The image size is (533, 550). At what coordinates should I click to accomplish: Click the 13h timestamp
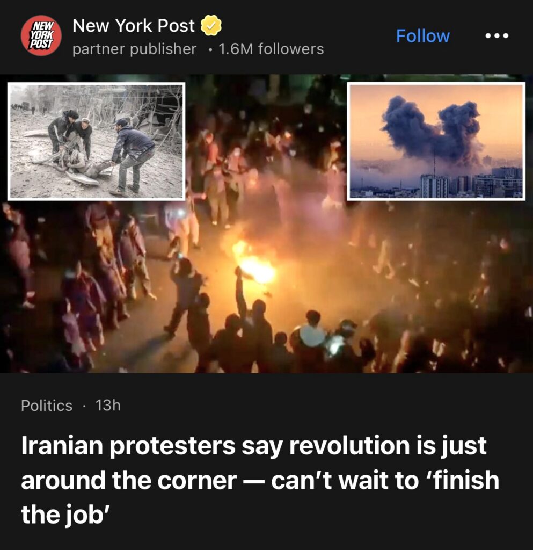click(x=108, y=406)
